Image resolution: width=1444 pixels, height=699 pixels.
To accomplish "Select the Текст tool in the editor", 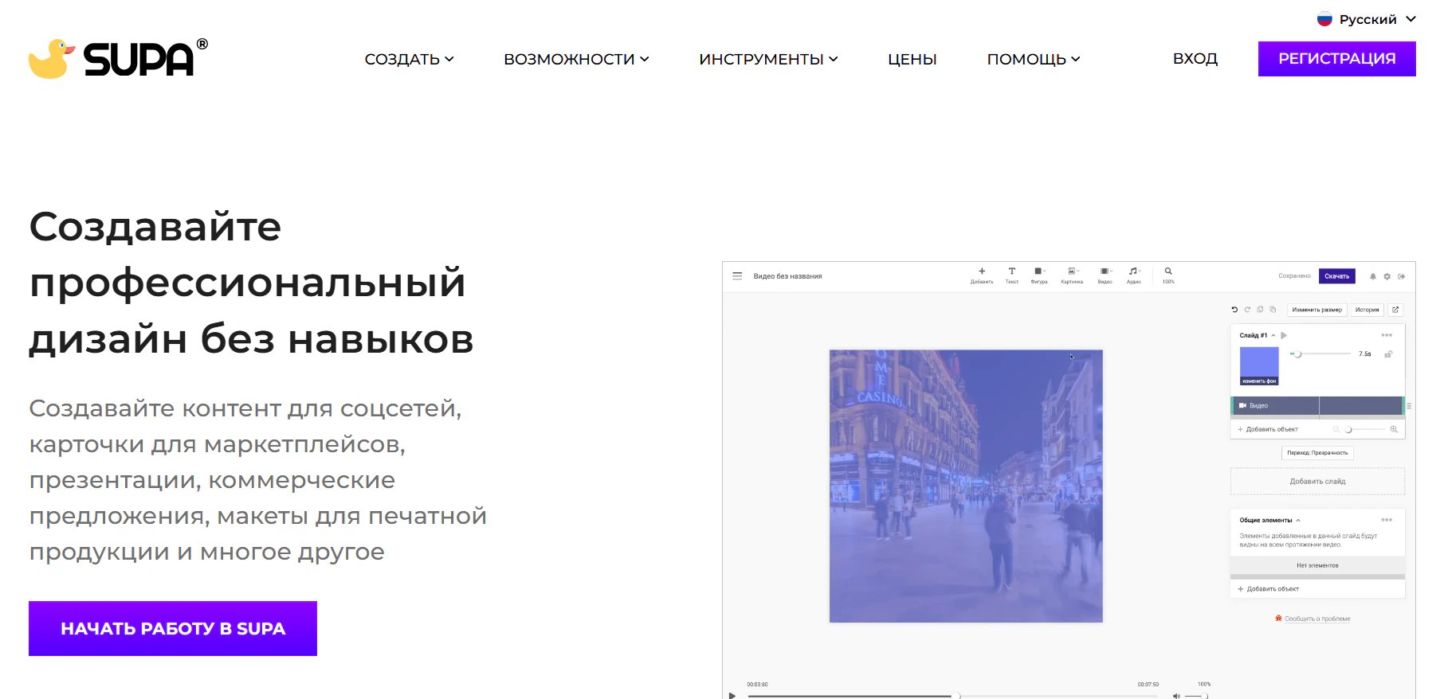I will [1012, 275].
